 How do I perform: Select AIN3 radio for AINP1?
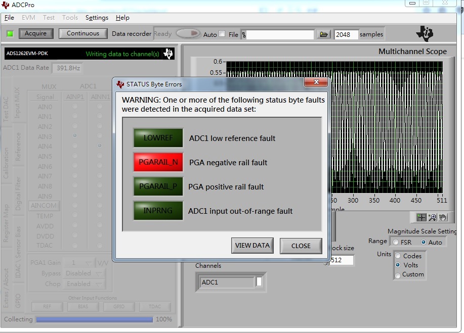pos(75,135)
